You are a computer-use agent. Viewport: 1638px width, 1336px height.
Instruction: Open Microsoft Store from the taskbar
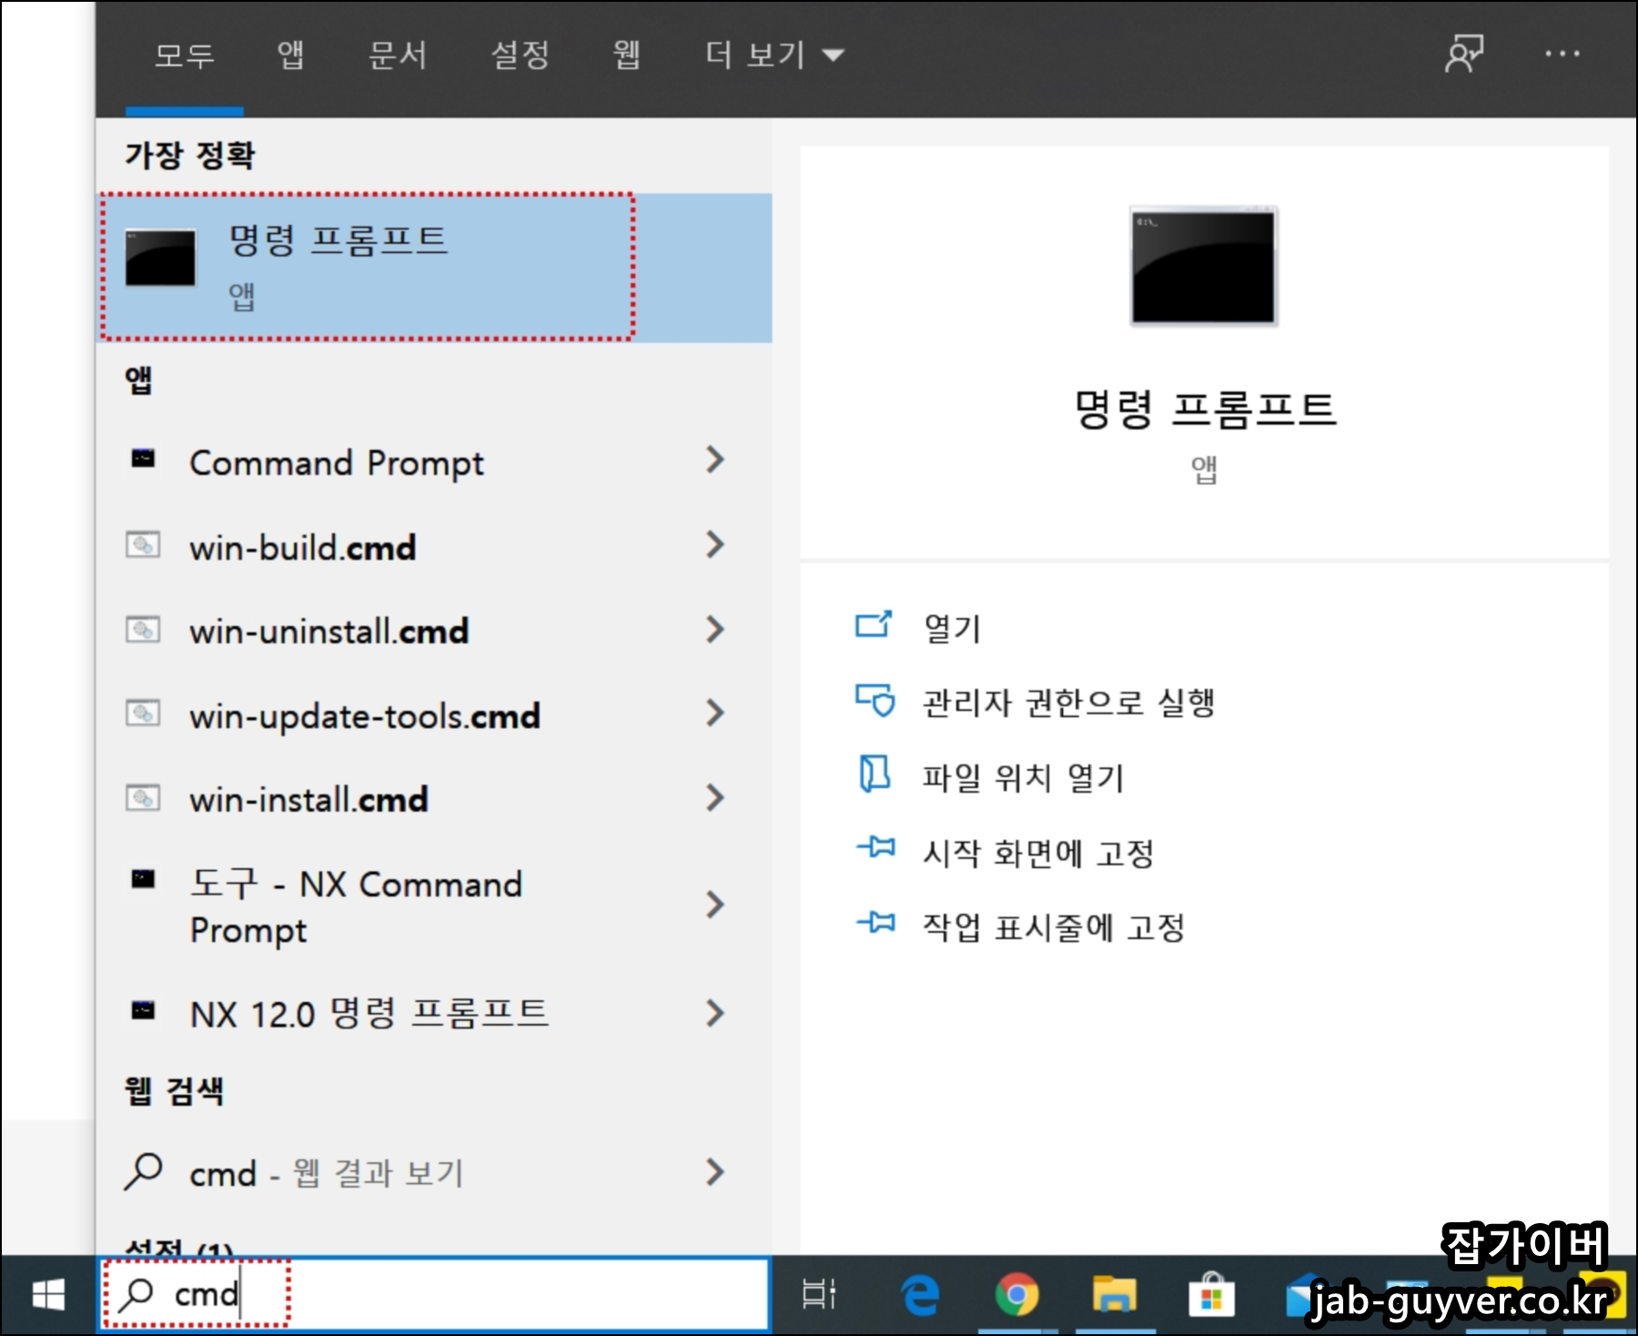(x=1211, y=1292)
